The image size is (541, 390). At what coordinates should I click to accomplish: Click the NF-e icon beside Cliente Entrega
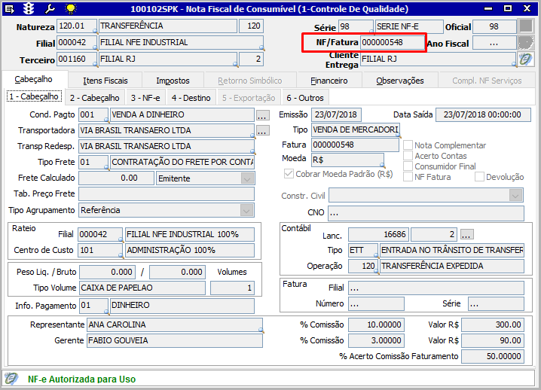click(525, 59)
